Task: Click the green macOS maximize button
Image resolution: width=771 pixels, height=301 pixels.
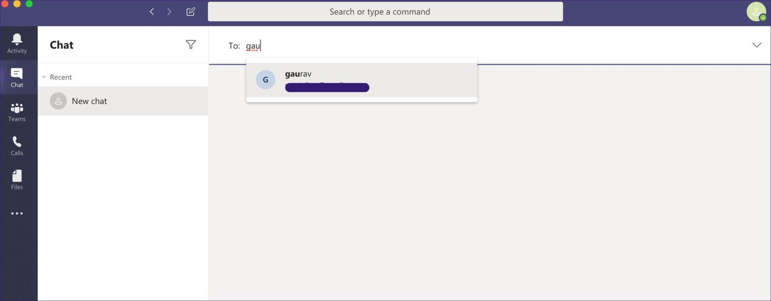Action: click(x=29, y=4)
